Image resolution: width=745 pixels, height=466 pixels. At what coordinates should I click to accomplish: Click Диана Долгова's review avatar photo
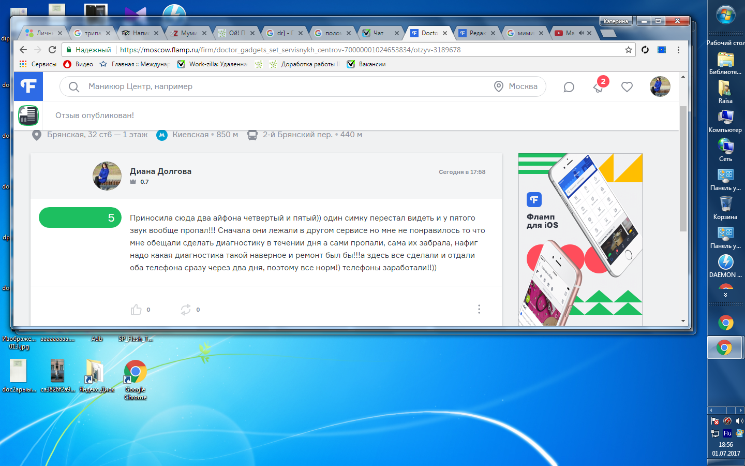coord(107,176)
